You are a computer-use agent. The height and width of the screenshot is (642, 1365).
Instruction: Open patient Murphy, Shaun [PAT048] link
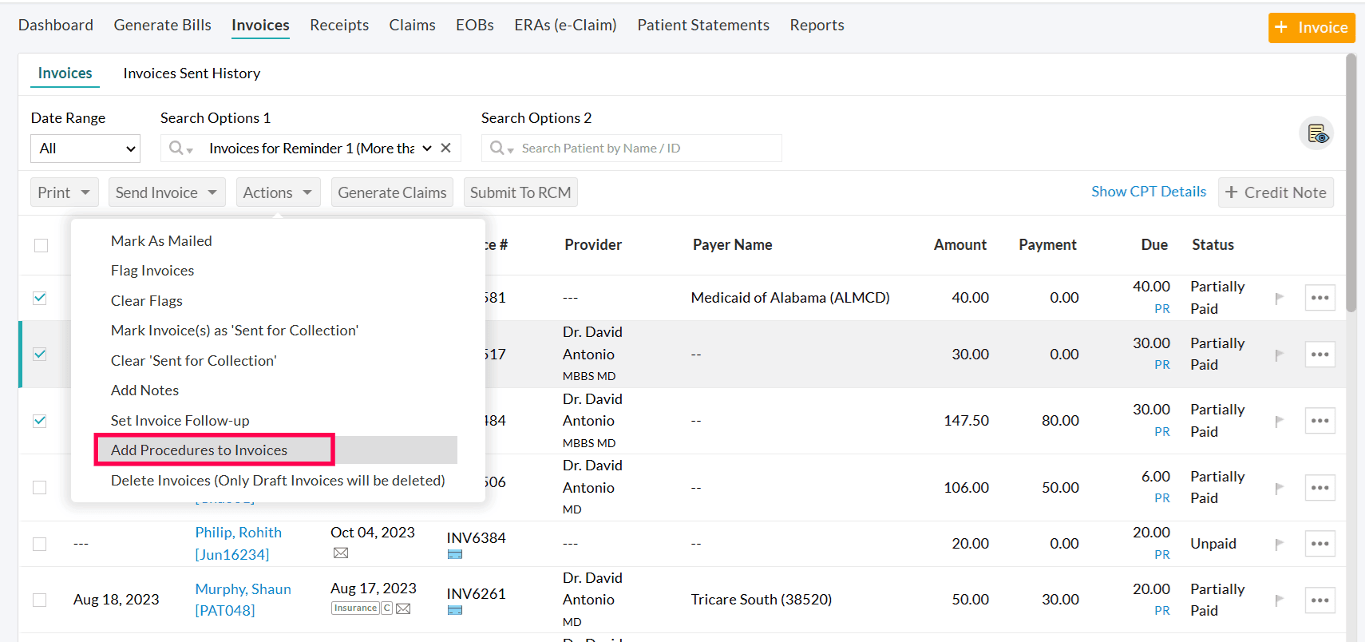[x=243, y=600]
